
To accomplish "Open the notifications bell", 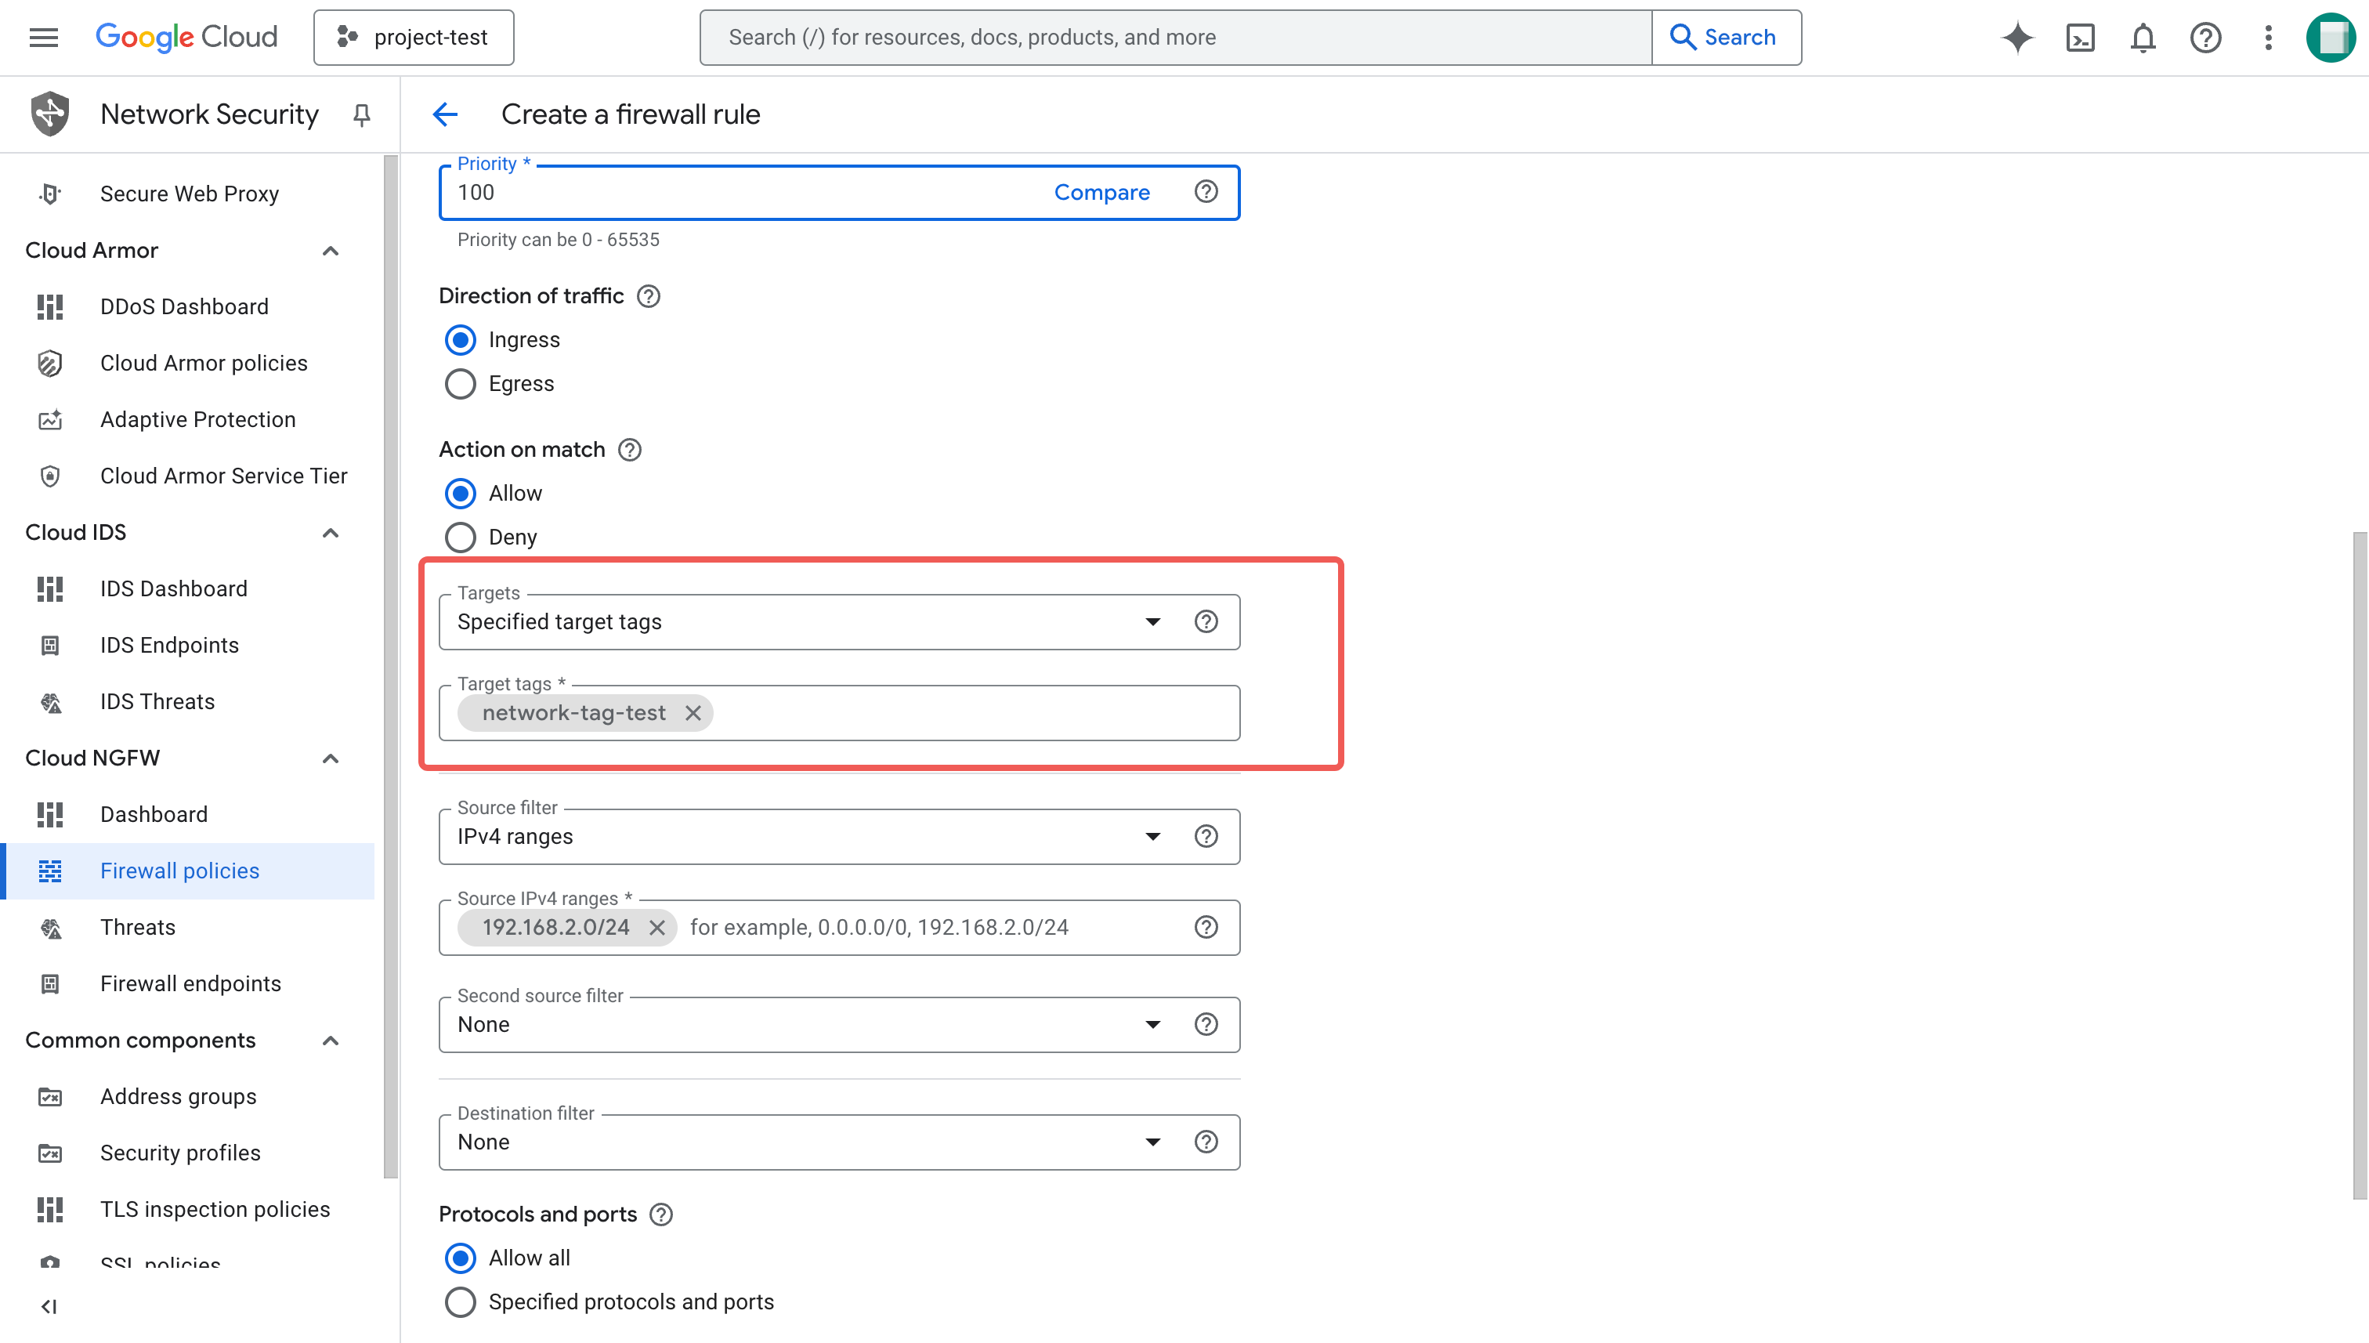I will coord(2142,38).
